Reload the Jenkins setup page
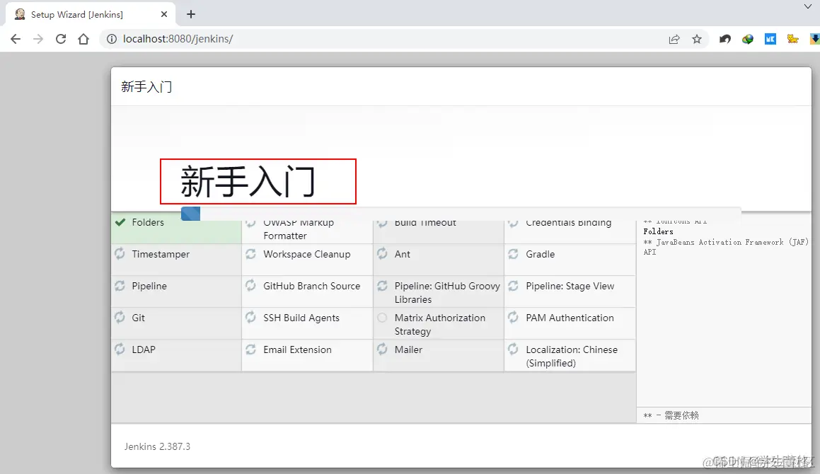Screen dimensions: 820x474 click(61, 39)
